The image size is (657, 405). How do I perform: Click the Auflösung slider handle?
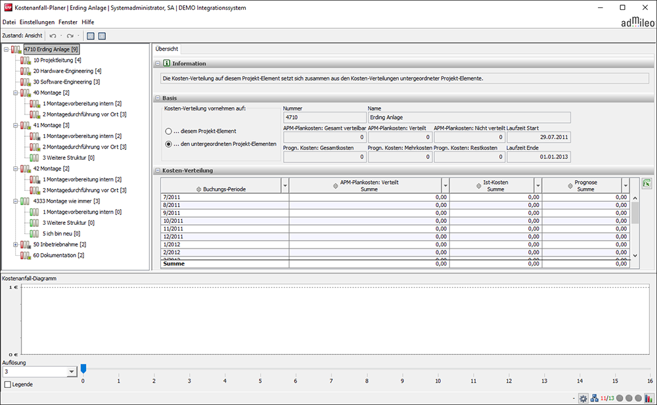tap(83, 368)
